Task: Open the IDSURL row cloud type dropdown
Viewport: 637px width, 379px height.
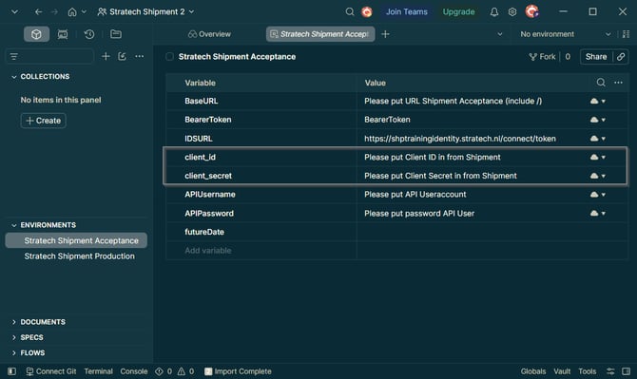Action: 598,139
